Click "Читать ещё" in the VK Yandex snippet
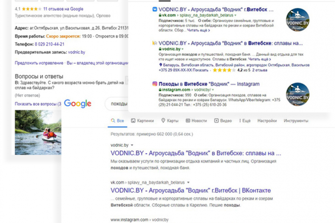The image size is (335, 223). [198, 30]
